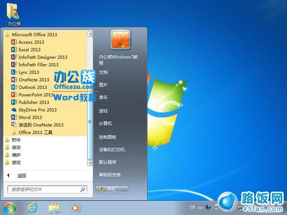Click the 搜索程序和文件 search box

tap(47, 189)
